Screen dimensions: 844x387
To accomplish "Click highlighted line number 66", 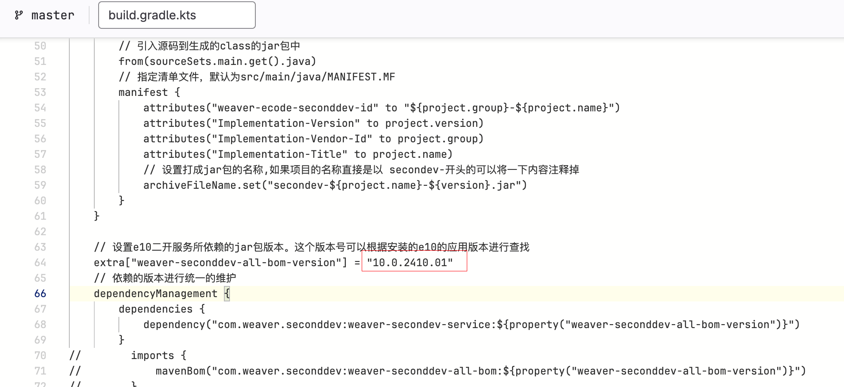I will coord(40,294).
